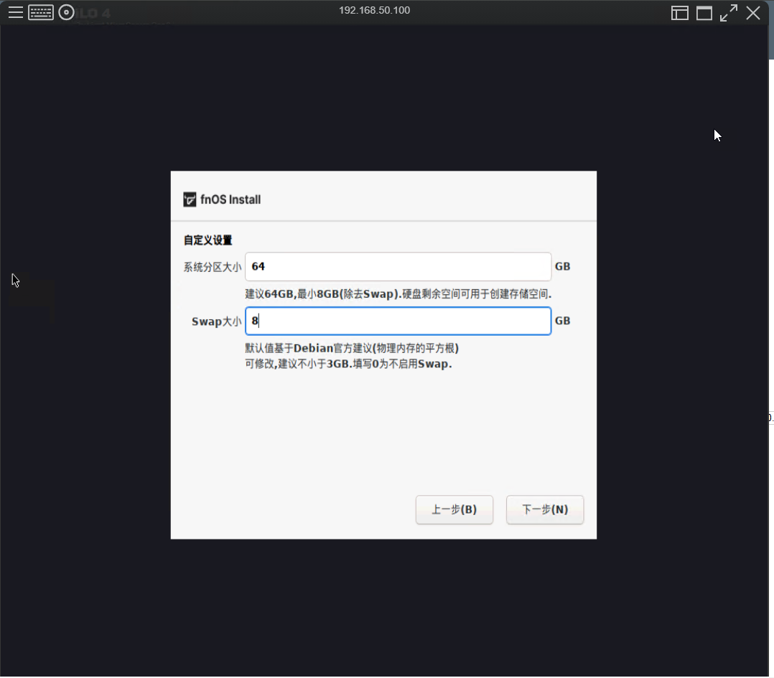Click the 系统分区大小 label

click(x=213, y=267)
